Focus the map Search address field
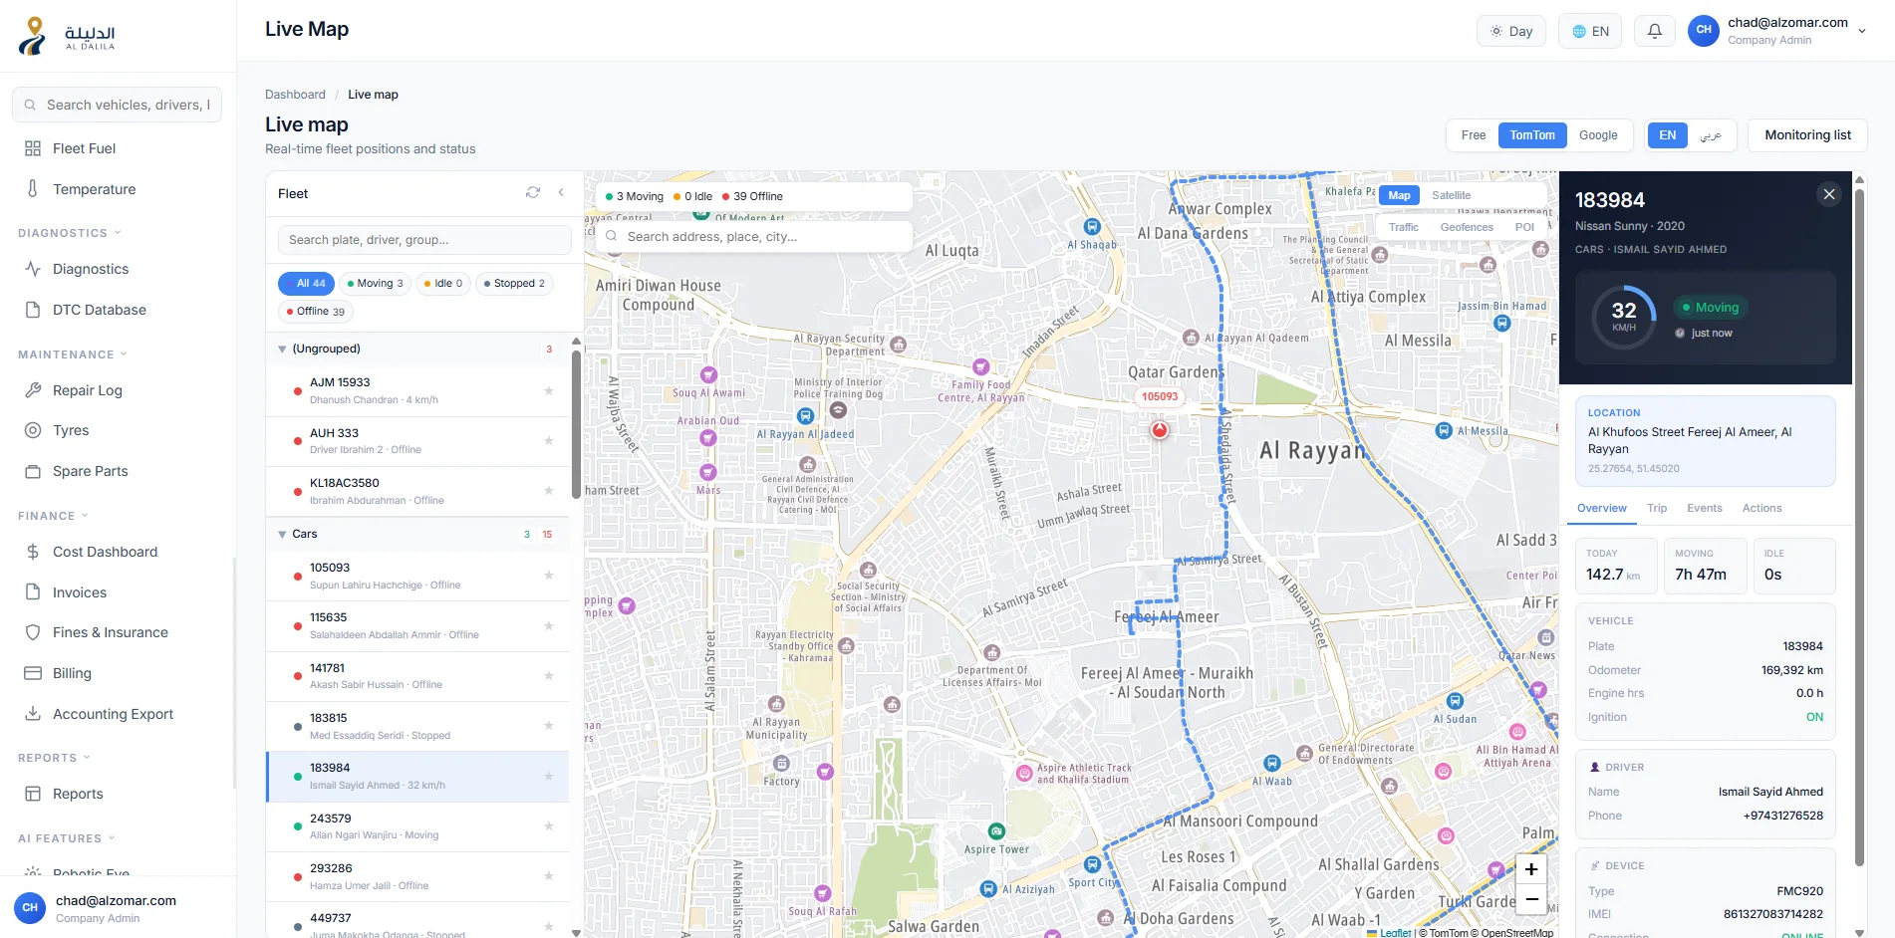The width and height of the screenshot is (1895, 938). tap(754, 237)
